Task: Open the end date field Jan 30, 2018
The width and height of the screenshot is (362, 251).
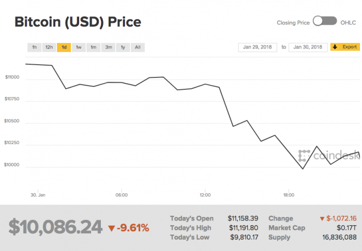Action: tap(308, 47)
